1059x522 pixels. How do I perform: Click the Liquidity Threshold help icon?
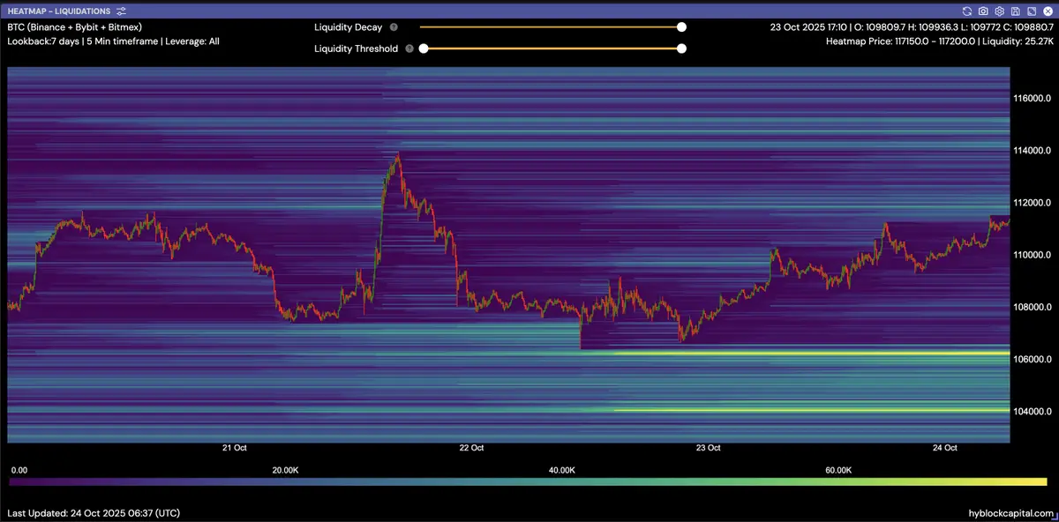coord(409,48)
